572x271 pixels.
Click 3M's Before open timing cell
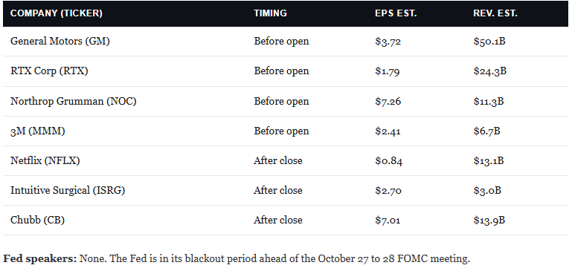tap(281, 131)
